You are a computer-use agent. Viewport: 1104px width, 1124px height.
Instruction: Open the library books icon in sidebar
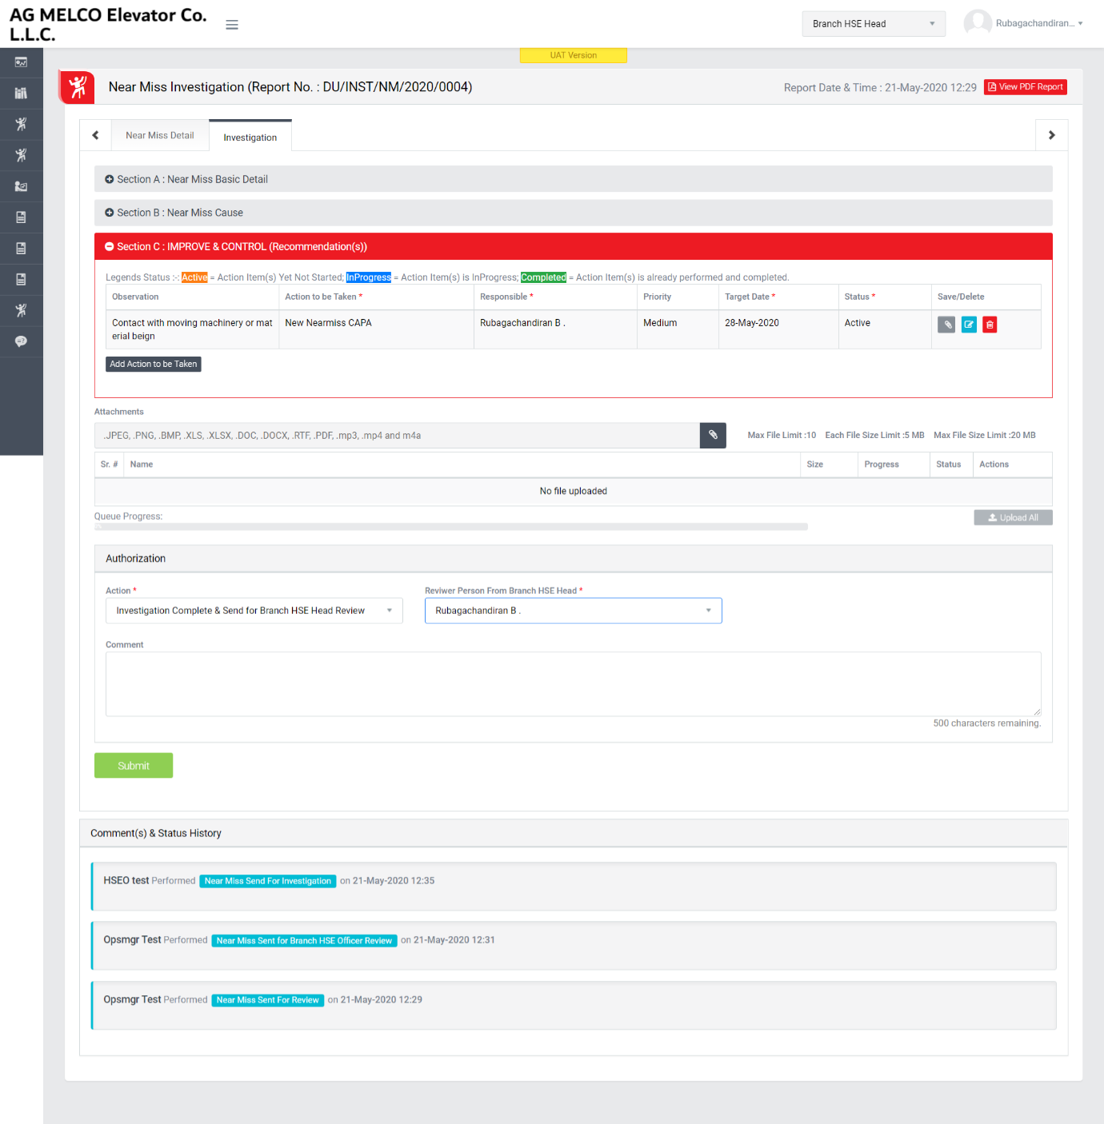21,94
